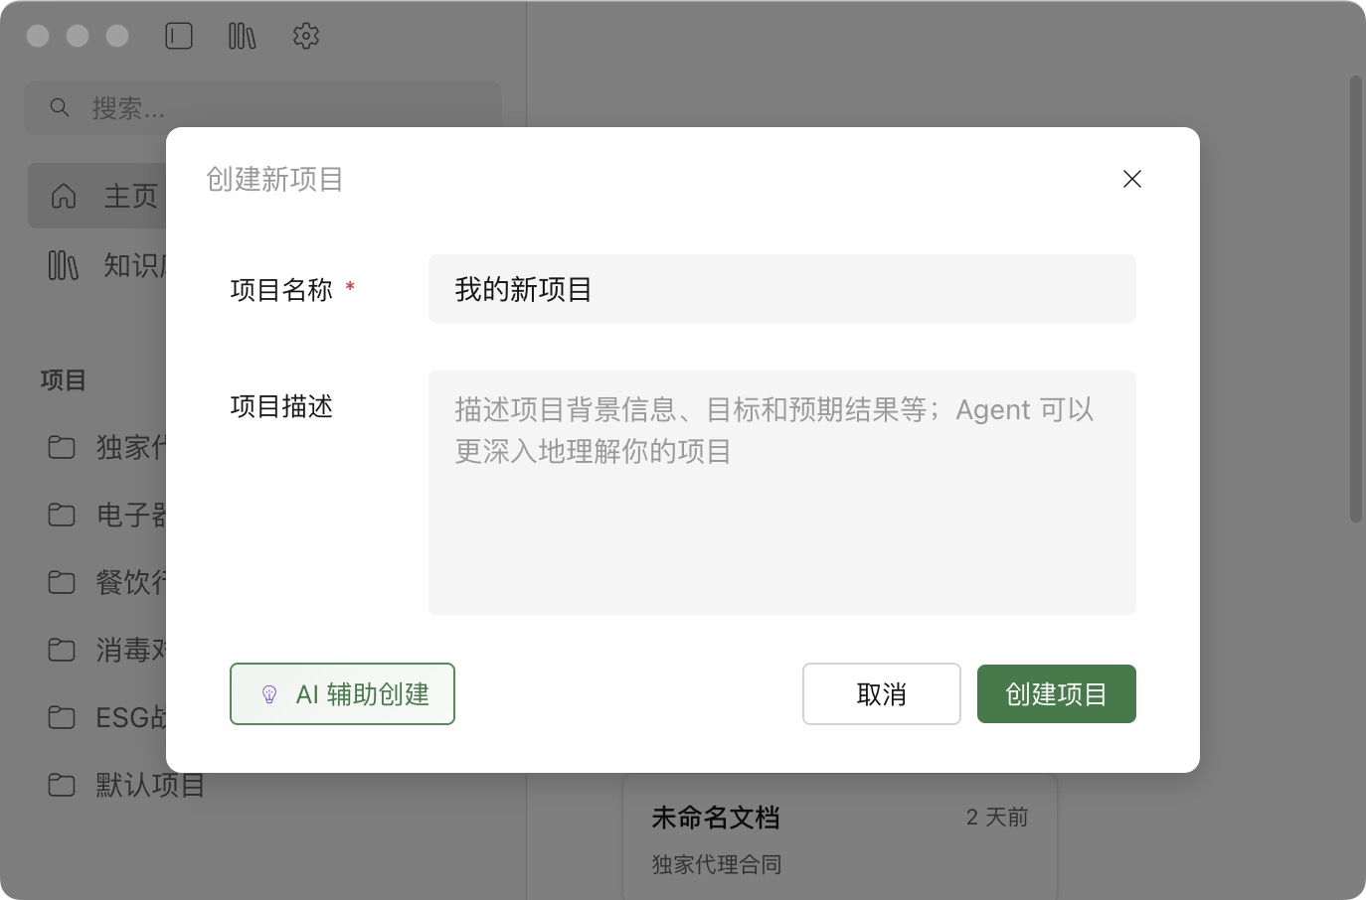Toggle the sidebar panel icon
The image size is (1366, 900).
(179, 37)
